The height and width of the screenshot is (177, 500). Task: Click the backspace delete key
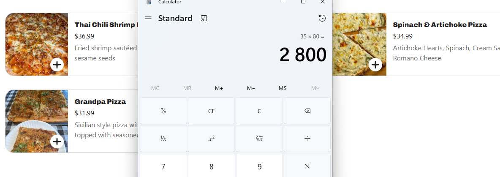click(307, 111)
